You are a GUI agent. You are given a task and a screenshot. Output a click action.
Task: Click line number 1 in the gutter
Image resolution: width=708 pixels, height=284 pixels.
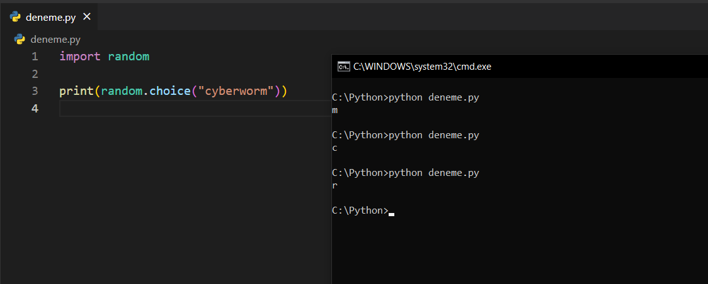35,57
